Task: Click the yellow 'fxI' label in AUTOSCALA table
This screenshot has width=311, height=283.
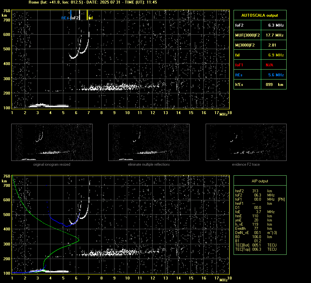Action: click(237, 55)
